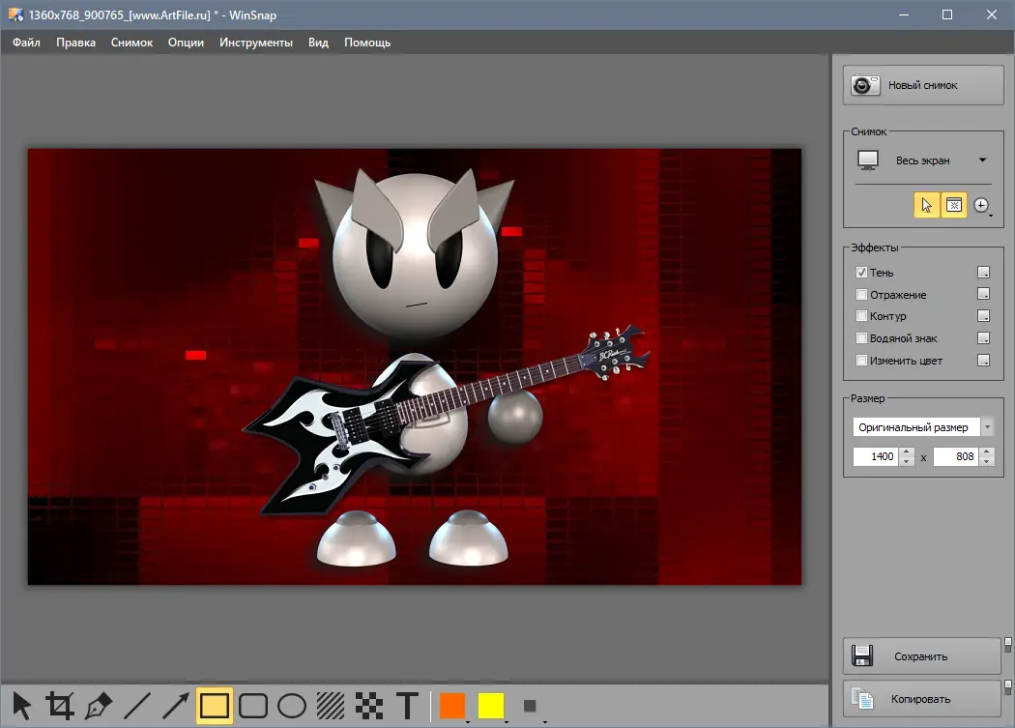Select the Pen drawing tool
The width and height of the screenshot is (1015, 728).
99,706
